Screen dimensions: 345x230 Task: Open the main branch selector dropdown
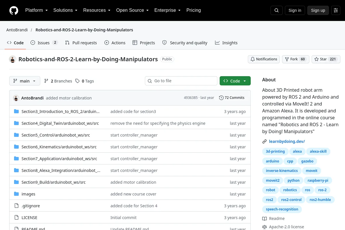(x=25, y=81)
